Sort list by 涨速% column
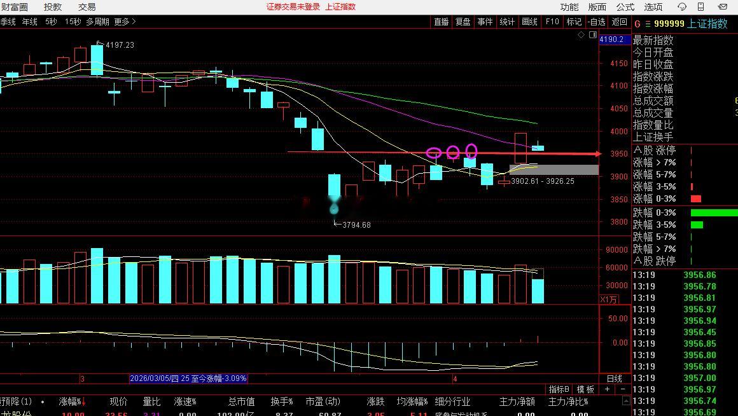Image resolution: width=738 pixels, height=416 pixels. click(x=185, y=402)
